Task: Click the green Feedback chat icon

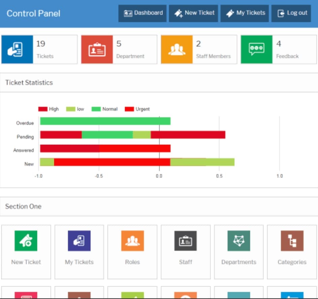Action: pyautogui.click(x=256, y=49)
